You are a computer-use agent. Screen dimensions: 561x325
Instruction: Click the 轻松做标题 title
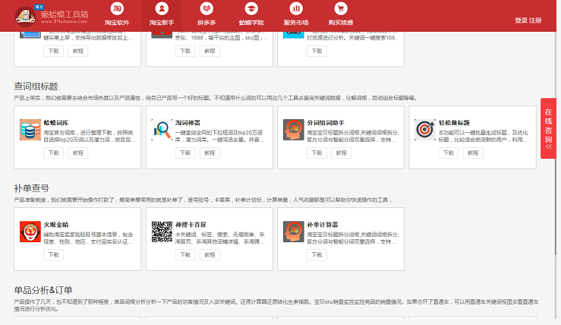454,122
